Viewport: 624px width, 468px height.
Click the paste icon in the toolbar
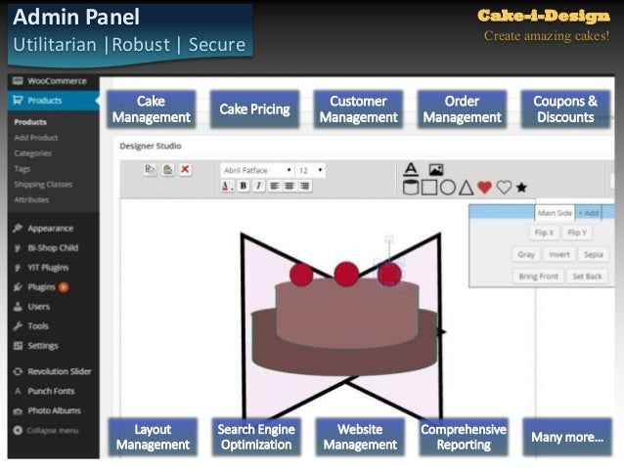167,169
